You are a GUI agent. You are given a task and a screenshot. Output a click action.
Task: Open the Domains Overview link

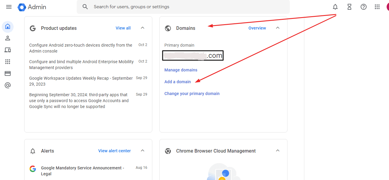257,28
